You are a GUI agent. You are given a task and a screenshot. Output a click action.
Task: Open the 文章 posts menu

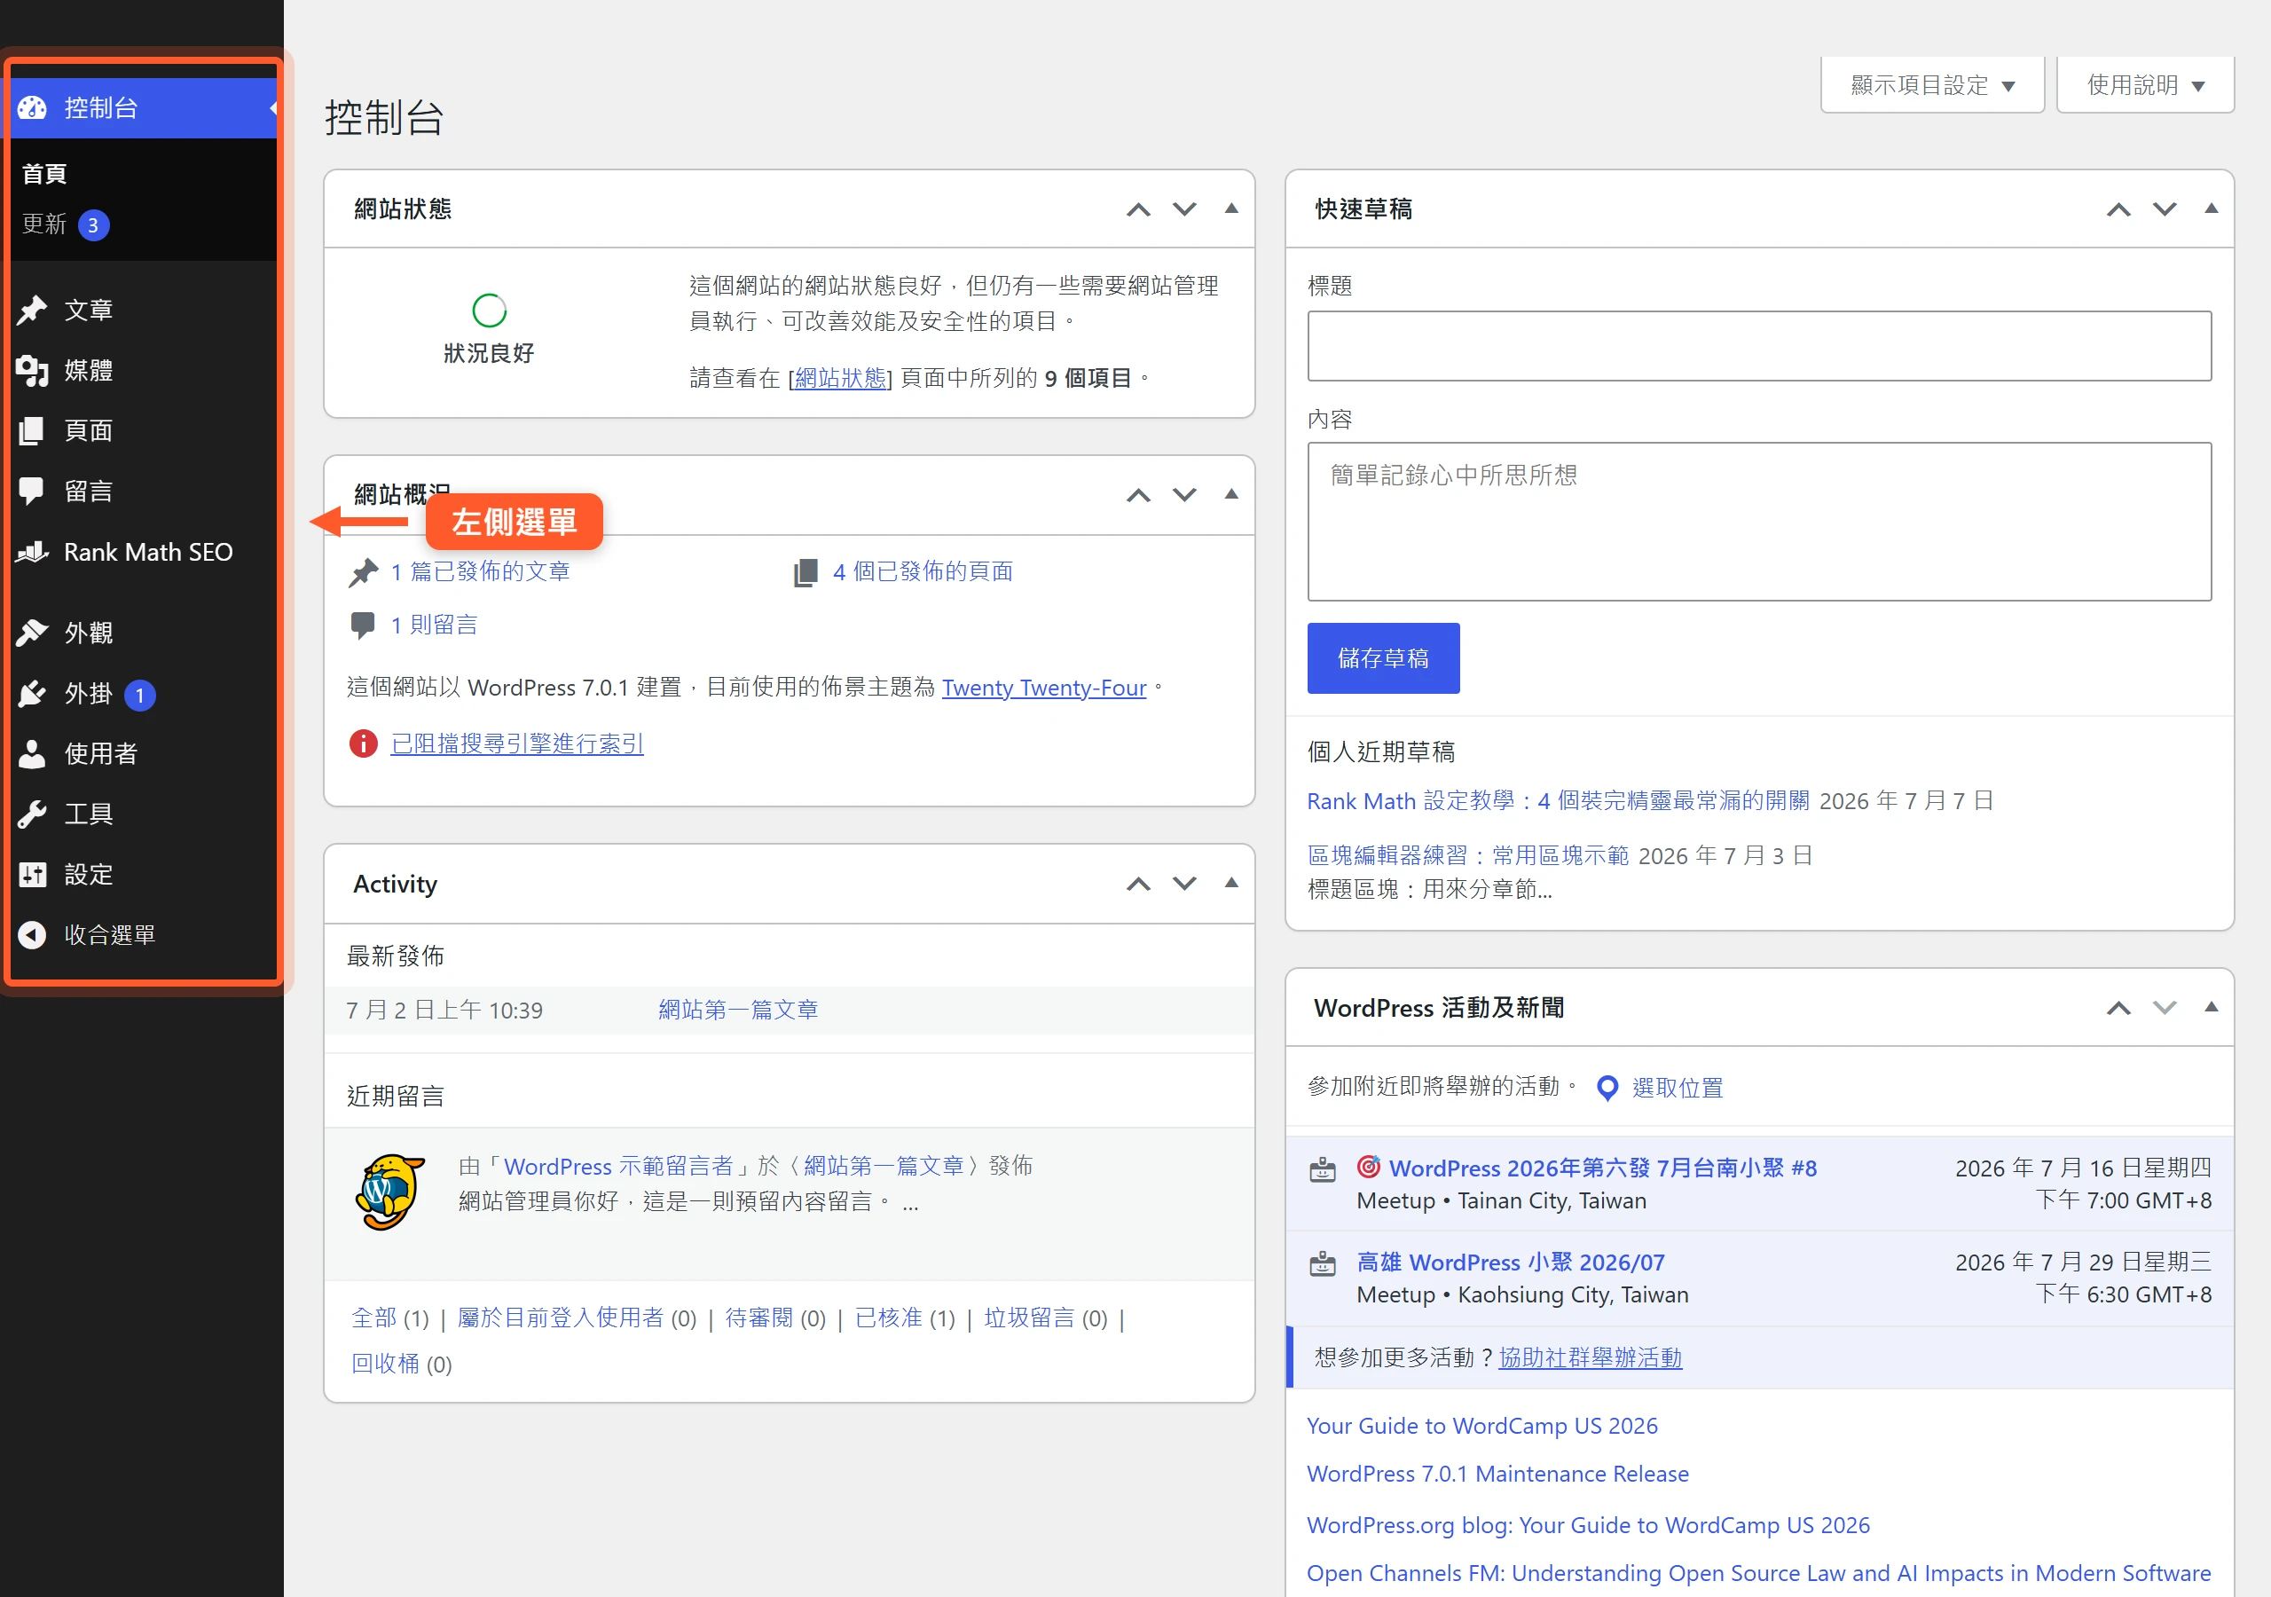click(x=88, y=310)
